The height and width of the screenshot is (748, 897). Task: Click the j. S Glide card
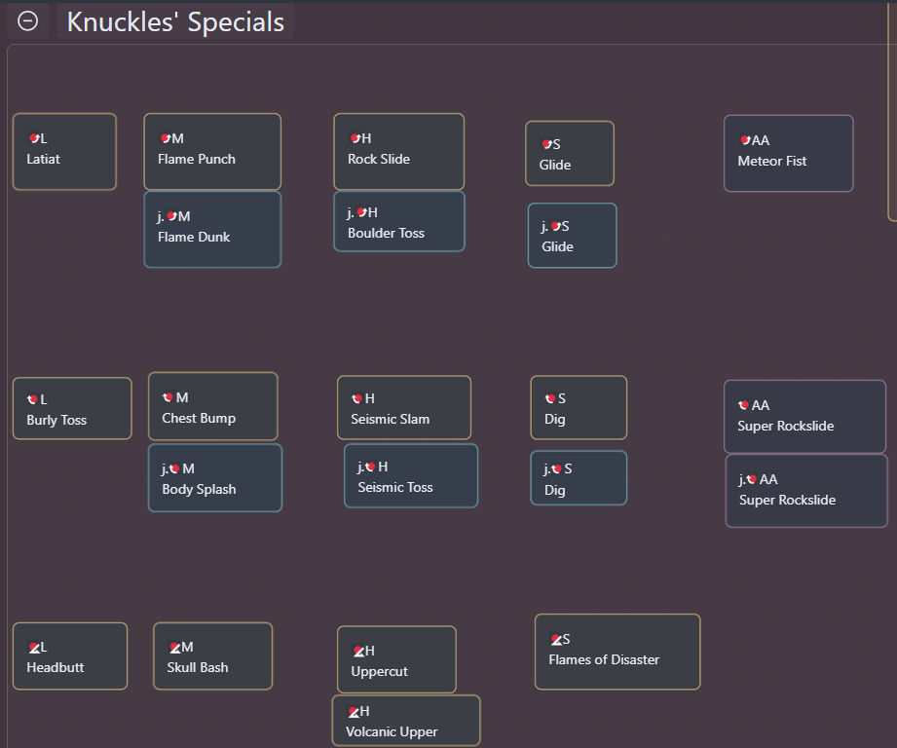[x=572, y=236]
